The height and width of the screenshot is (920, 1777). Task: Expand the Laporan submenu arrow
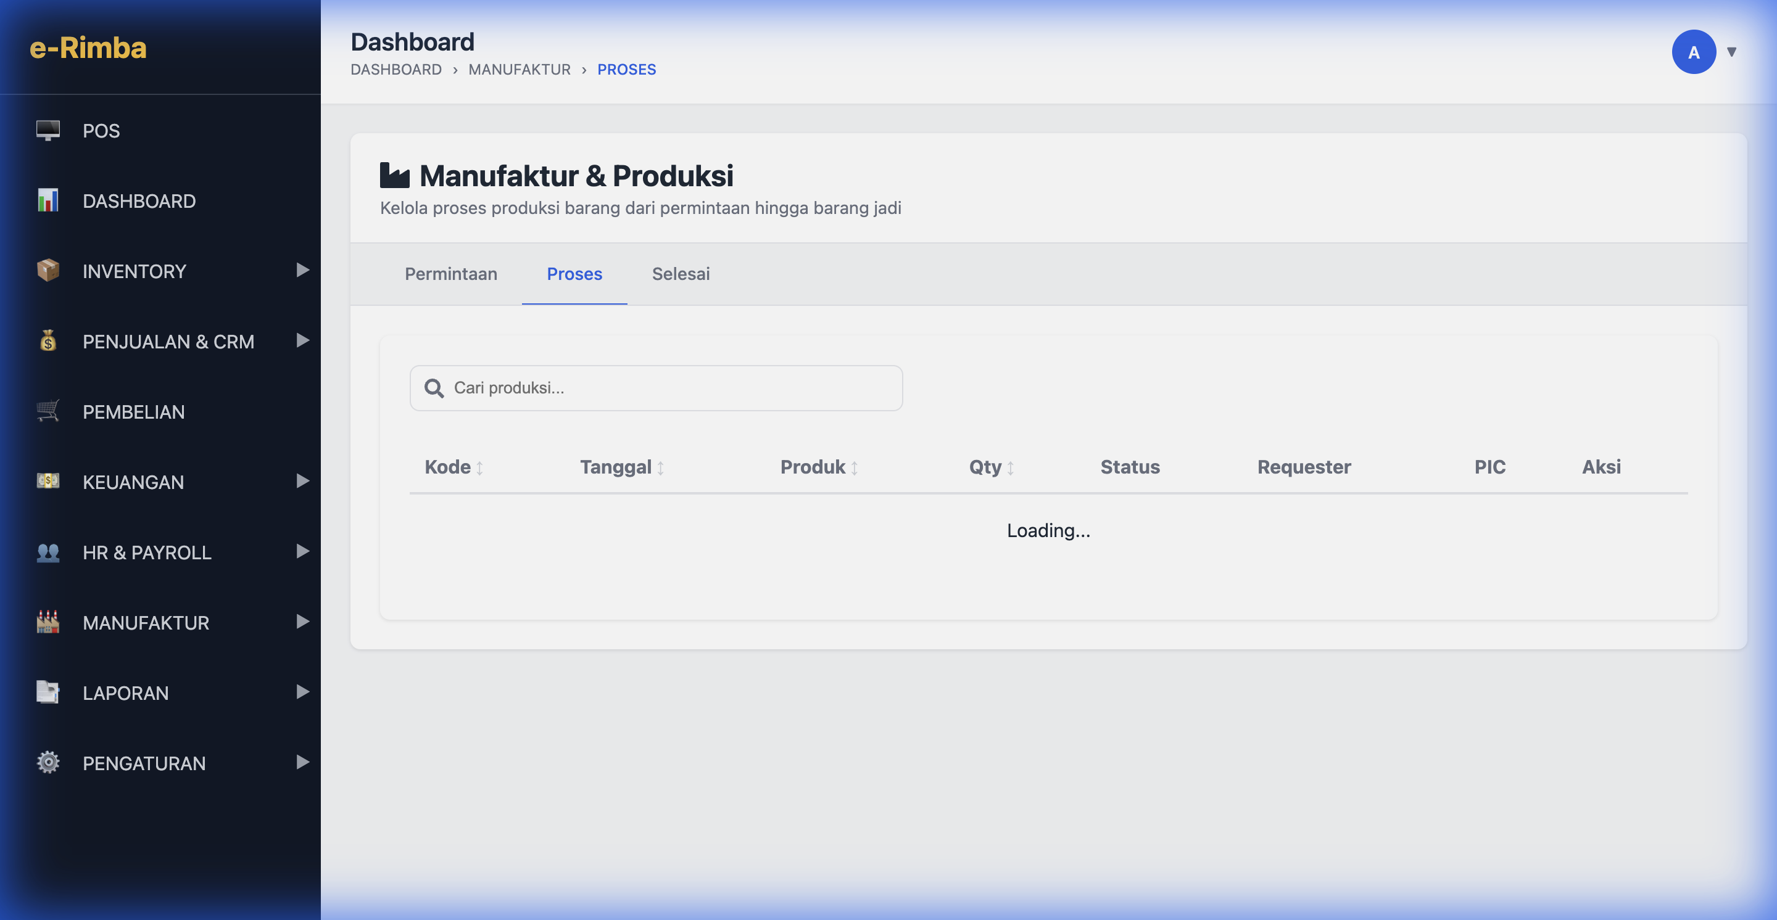click(302, 692)
